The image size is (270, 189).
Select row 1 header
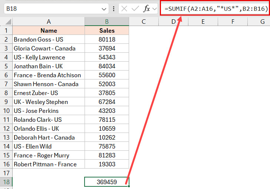coord(6,31)
